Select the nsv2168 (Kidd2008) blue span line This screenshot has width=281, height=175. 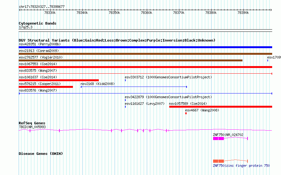pyautogui.click(x=134, y=87)
